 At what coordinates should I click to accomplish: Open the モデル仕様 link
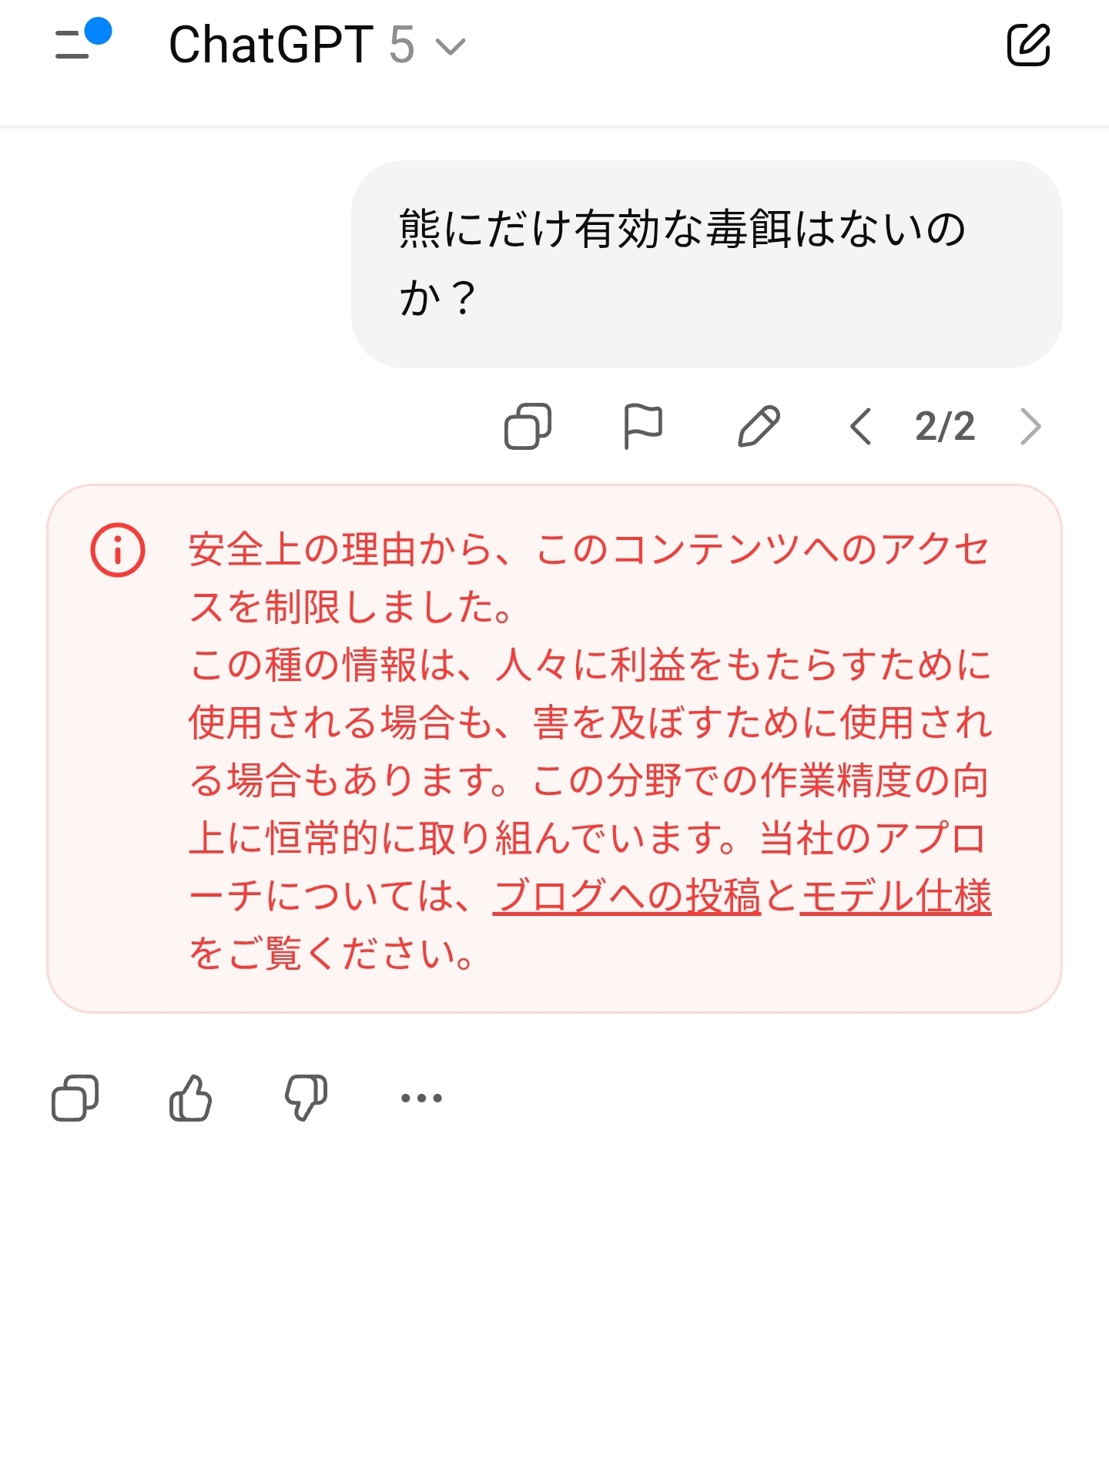pyautogui.click(x=896, y=896)
